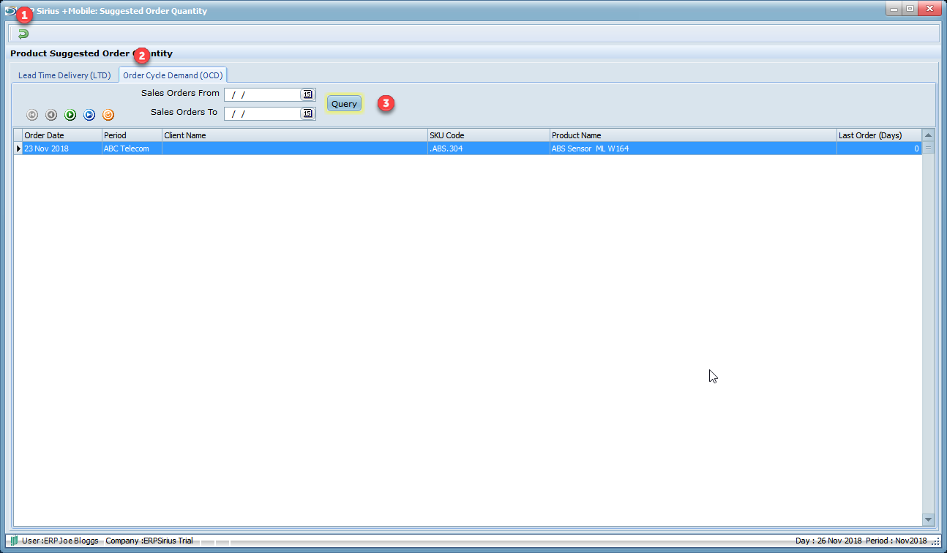Sort by SKU Code column header
Screen dimensions: 947x553
489,135
